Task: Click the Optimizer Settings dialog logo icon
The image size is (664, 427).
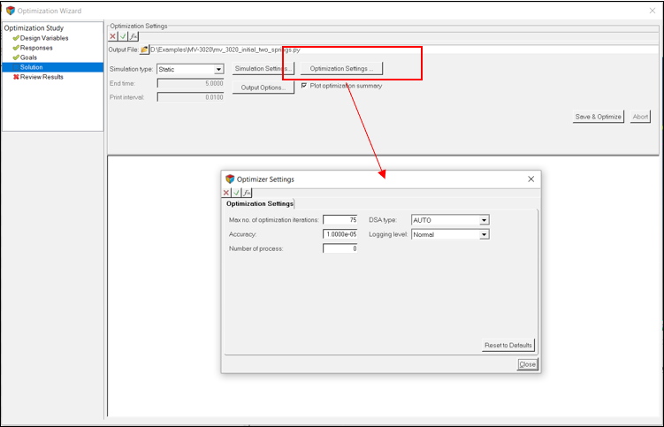Action: [x=230, y=179]
